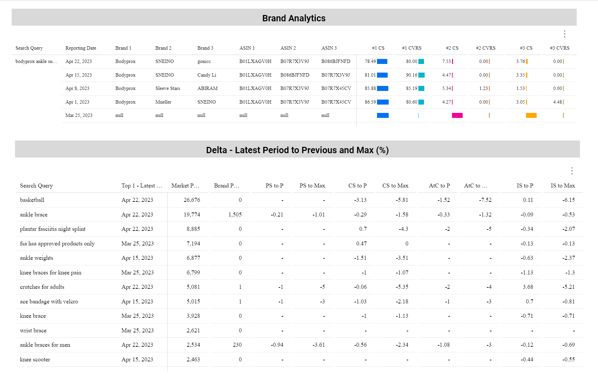Click the Delta - Latest Period section title

297,150
